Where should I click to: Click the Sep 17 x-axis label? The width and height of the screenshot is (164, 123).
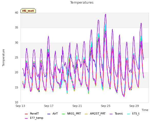tap(49, 106)
